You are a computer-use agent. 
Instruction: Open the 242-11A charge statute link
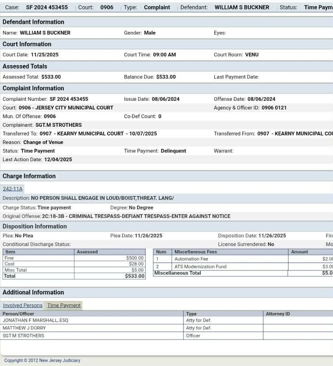click(12, 189)
